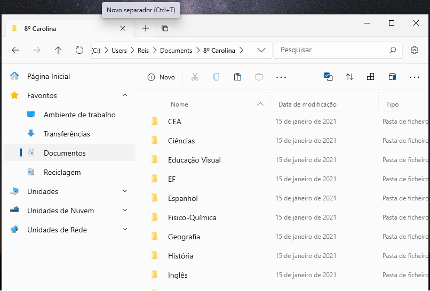The height and width of the screenshot is (291, 430).
Task: Click Reis in the address breadcrumb
Action: (x=143, y=51)
